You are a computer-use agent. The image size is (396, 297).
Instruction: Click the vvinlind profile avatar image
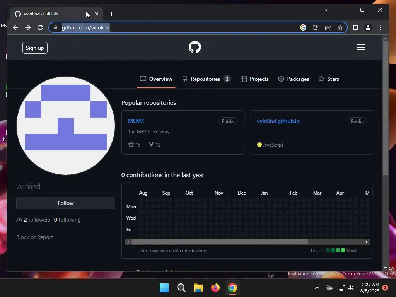pyautogui.click(x=66, y=126)
